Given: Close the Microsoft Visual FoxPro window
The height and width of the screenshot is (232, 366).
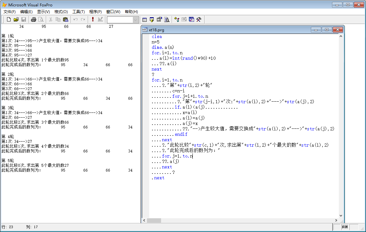Looking at the screenshot, I should (x=359, y=5).
